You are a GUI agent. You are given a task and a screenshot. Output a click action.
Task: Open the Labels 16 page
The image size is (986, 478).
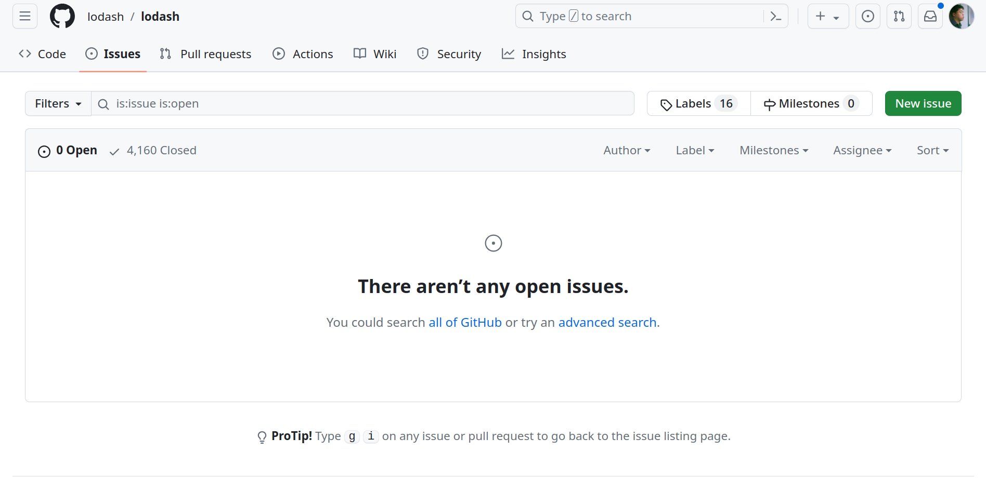(699, 103)
